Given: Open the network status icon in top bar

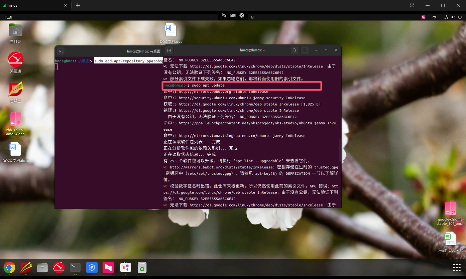Looking at the screenshot, I should coord(446,17).
